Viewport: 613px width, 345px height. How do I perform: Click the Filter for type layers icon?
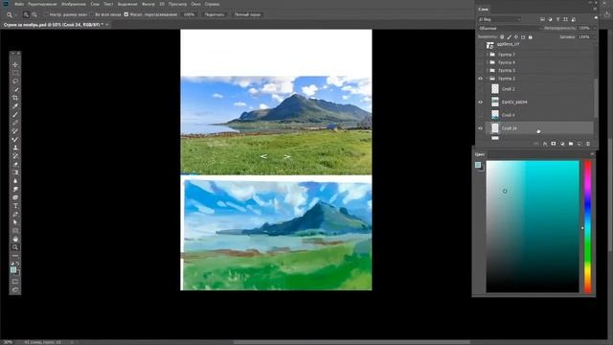tap(557, 19)
